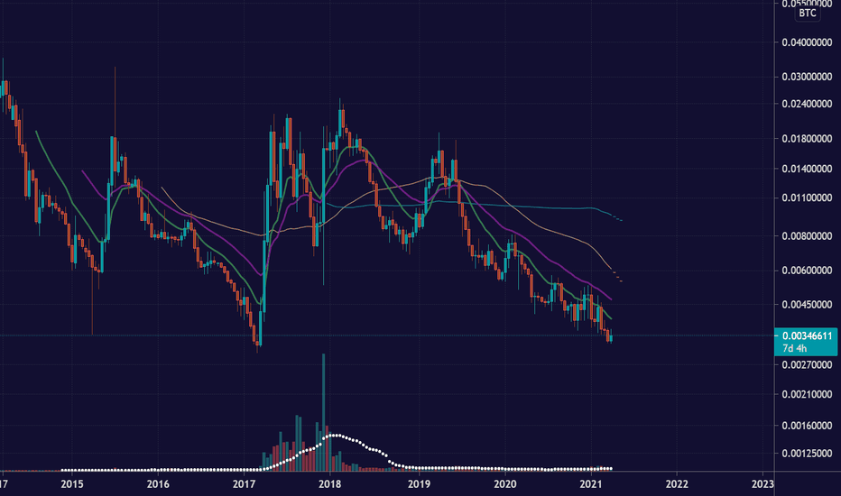Click the 0.01100000 price axis label

(808, 197)
